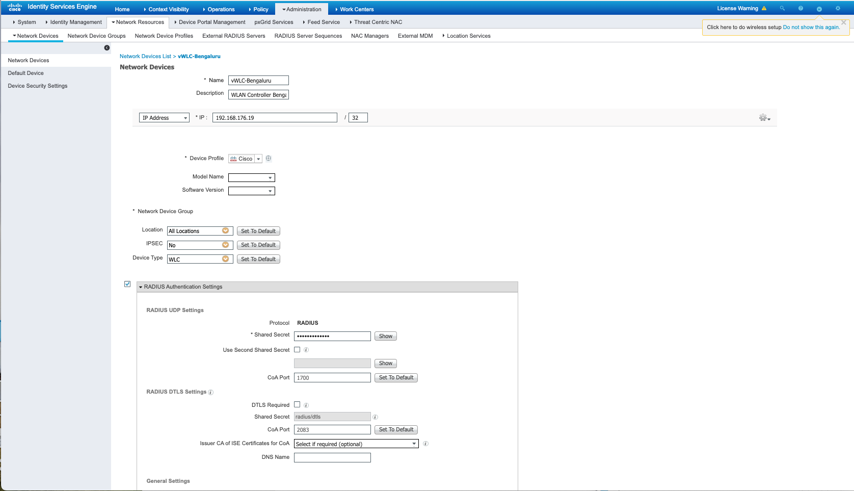Open the Administration menu
The width and height of the screenshot is (854, 491).
coord(302,9)
